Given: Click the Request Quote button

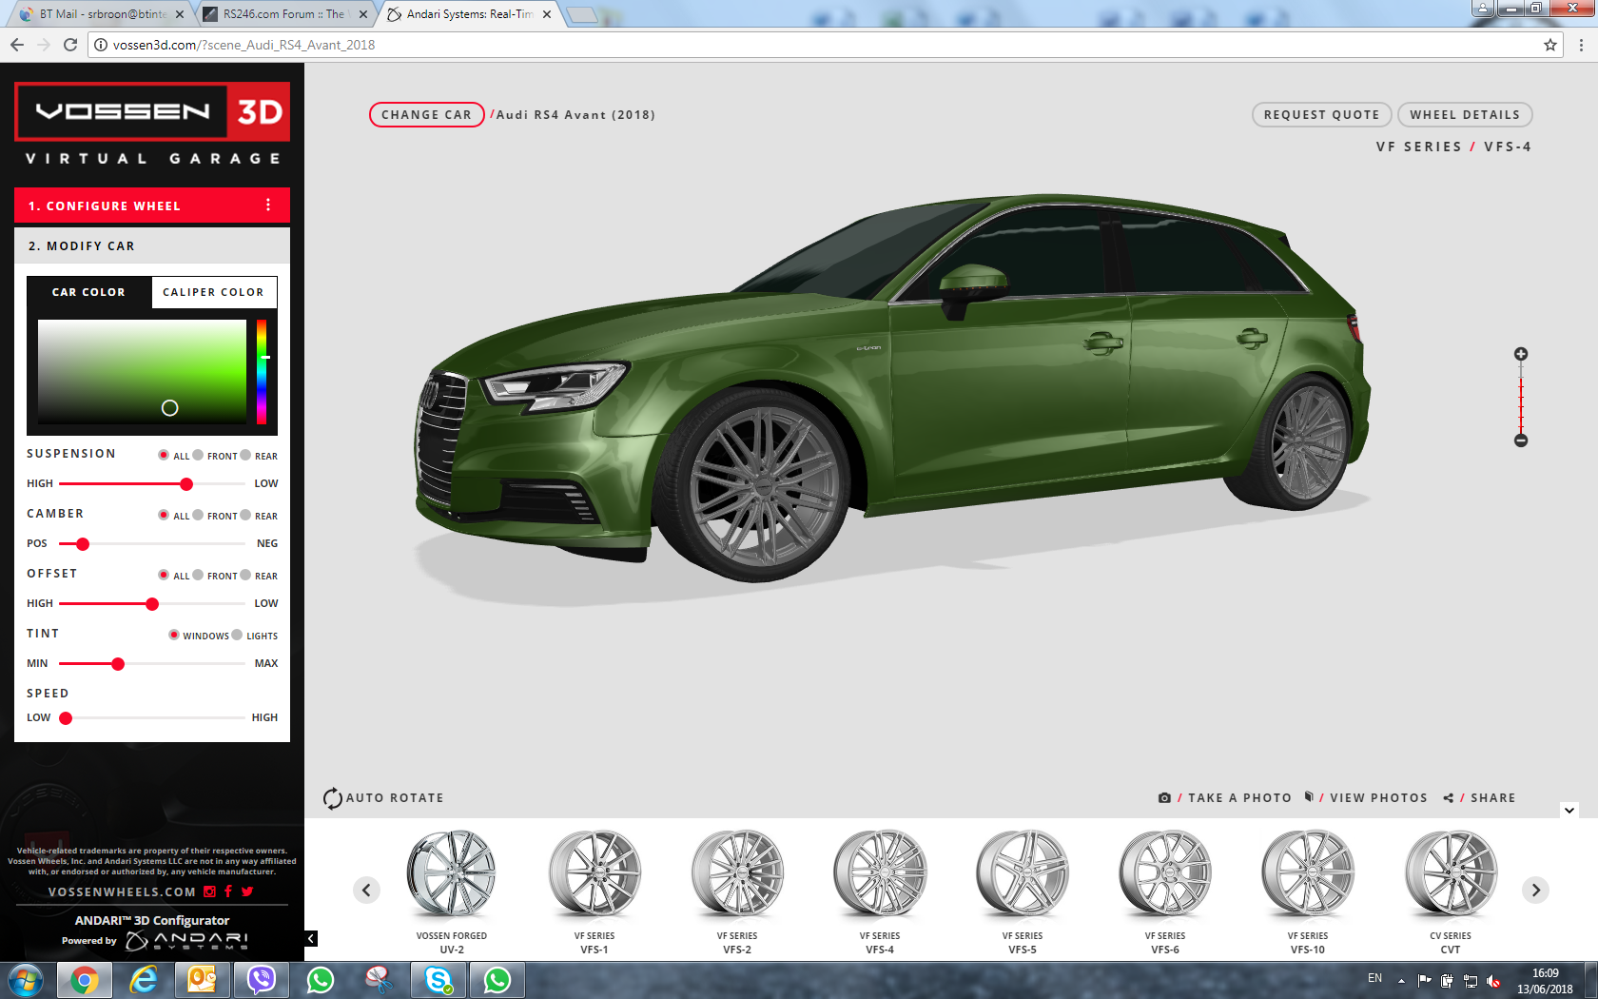Looking at the screenshot, I should click(x=1321, y=115).
